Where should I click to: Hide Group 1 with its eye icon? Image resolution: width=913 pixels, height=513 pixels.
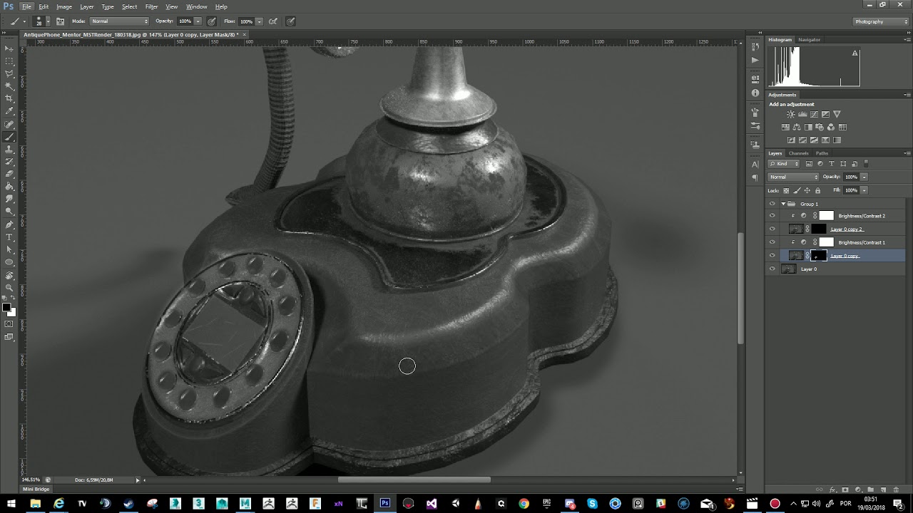coord(772,204)
